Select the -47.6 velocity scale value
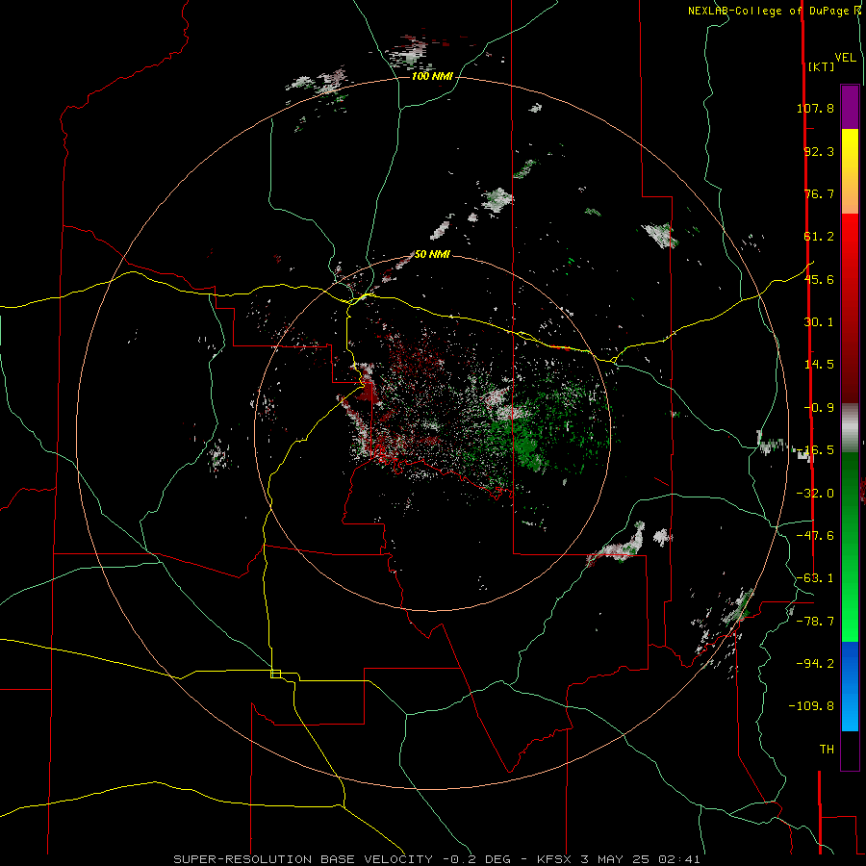Screen dimensions: 866x866 (815, 536)
